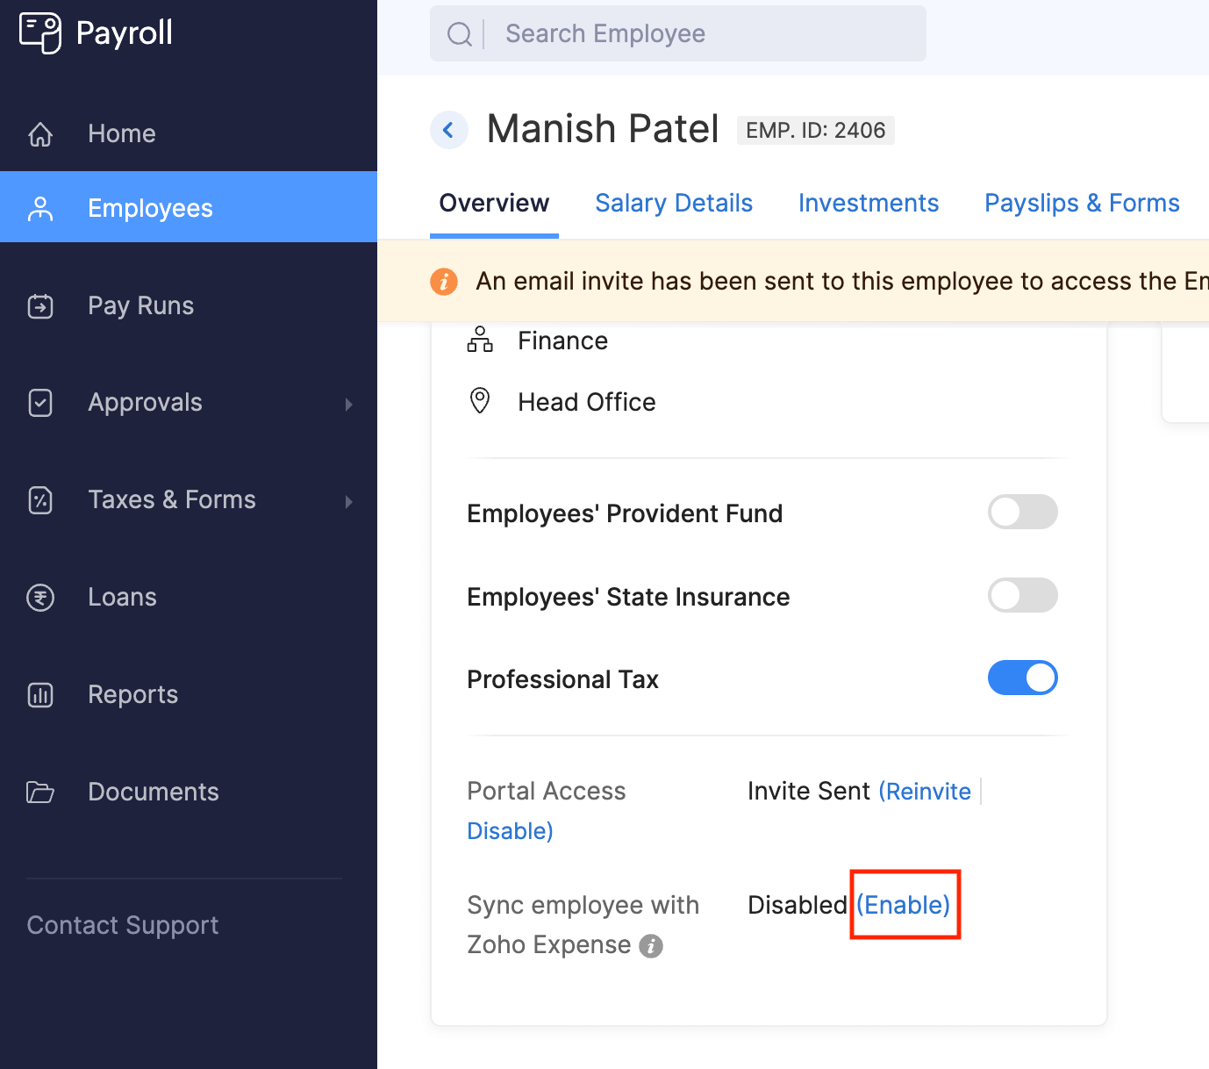Open Reports via the chart icon
Screen dimensions: 1209x1069
[x=40, y=694]
